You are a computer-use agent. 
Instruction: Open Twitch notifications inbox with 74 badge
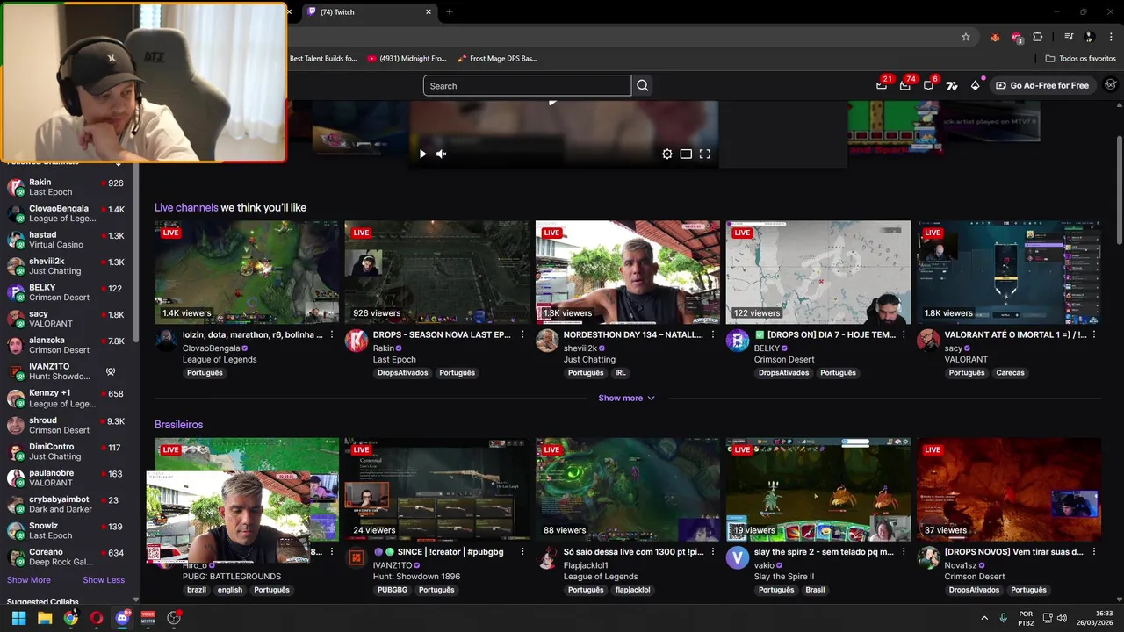tap(904, 85)
